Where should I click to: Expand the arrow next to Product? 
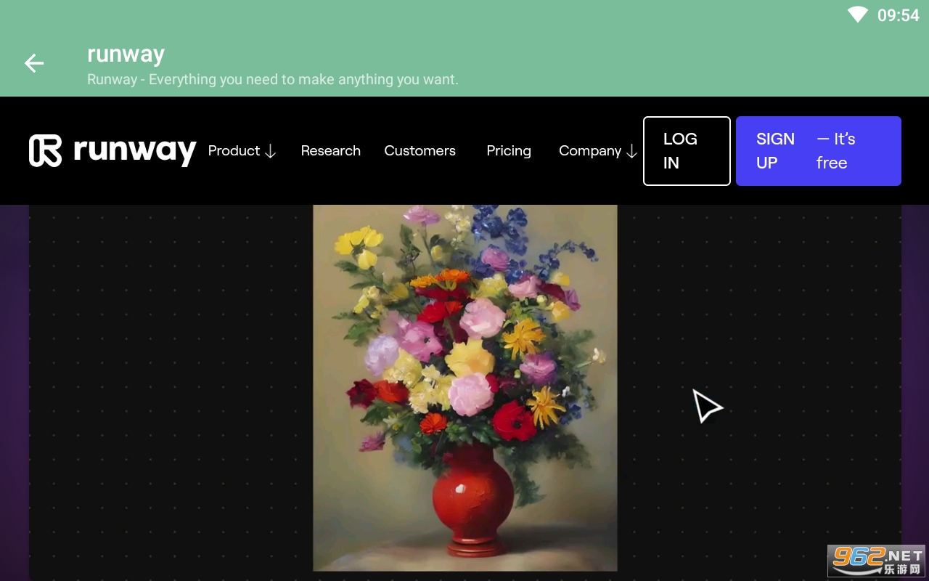click(x=271, y=151)
